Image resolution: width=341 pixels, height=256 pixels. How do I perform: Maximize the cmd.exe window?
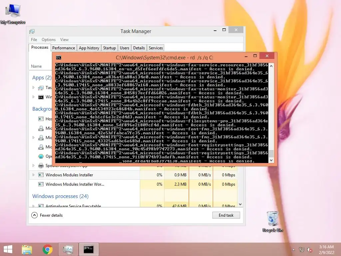point(255,56)
